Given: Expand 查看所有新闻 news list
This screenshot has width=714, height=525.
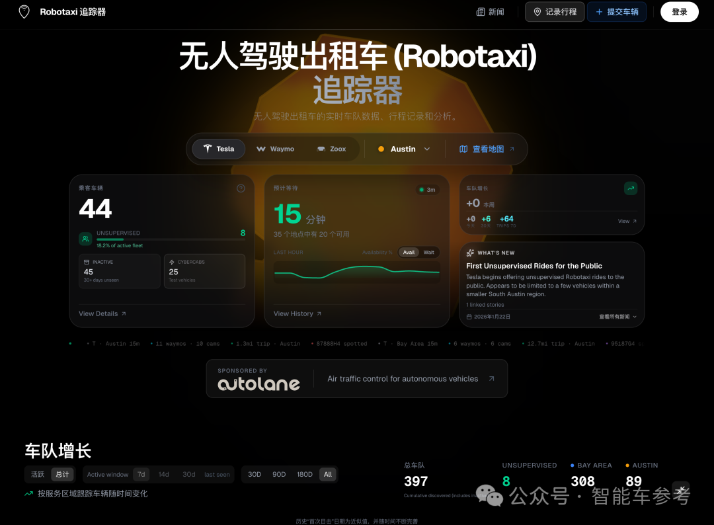Looking at the screenshot, I should (x=617, y=317).
